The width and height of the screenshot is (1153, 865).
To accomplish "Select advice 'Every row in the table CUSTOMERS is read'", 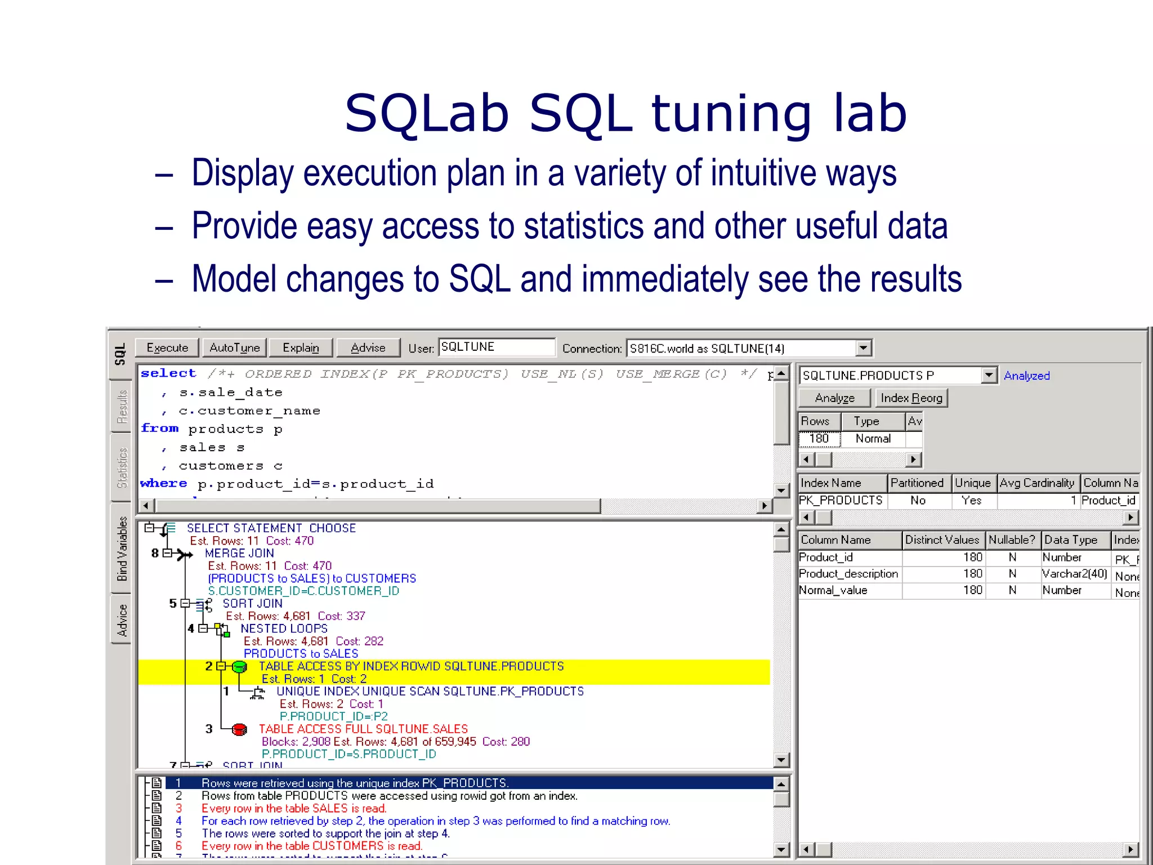I will tap(312, 846).
